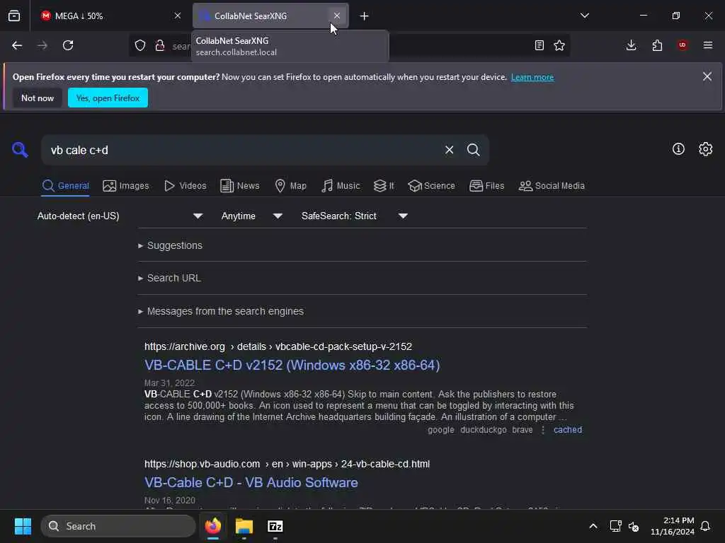725x543 pixels.
Task: Bookmark this page with star
Action: [559, 45]
